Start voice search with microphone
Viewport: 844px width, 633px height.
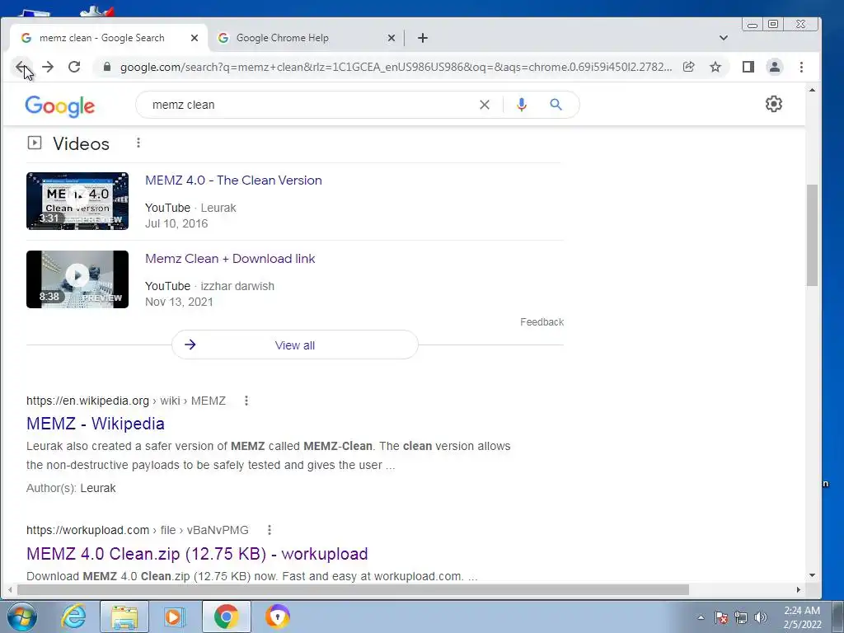[x=521, y=105]
